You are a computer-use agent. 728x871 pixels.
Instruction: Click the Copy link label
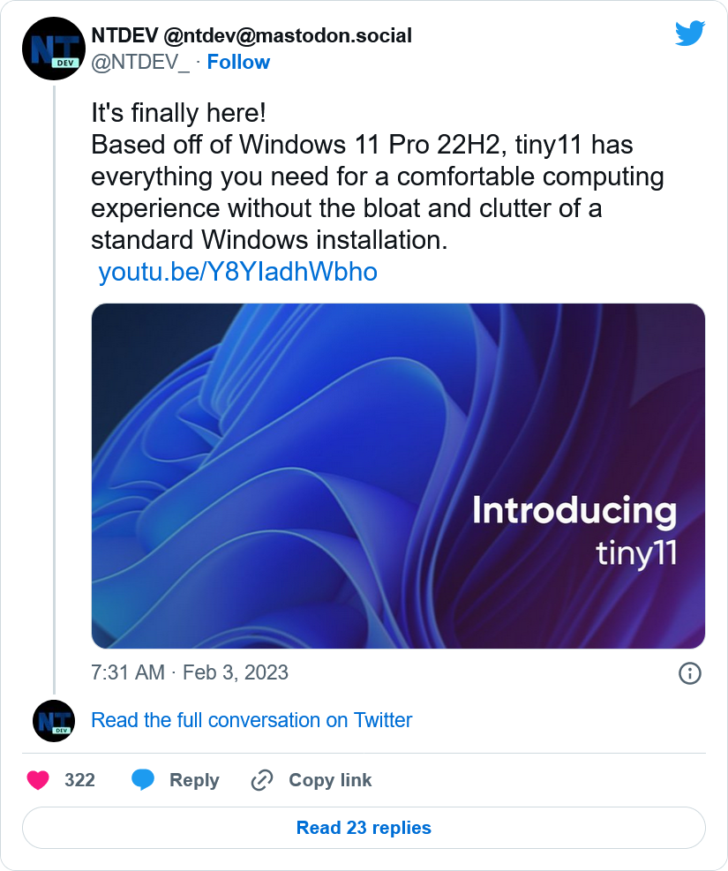point(330,780)
